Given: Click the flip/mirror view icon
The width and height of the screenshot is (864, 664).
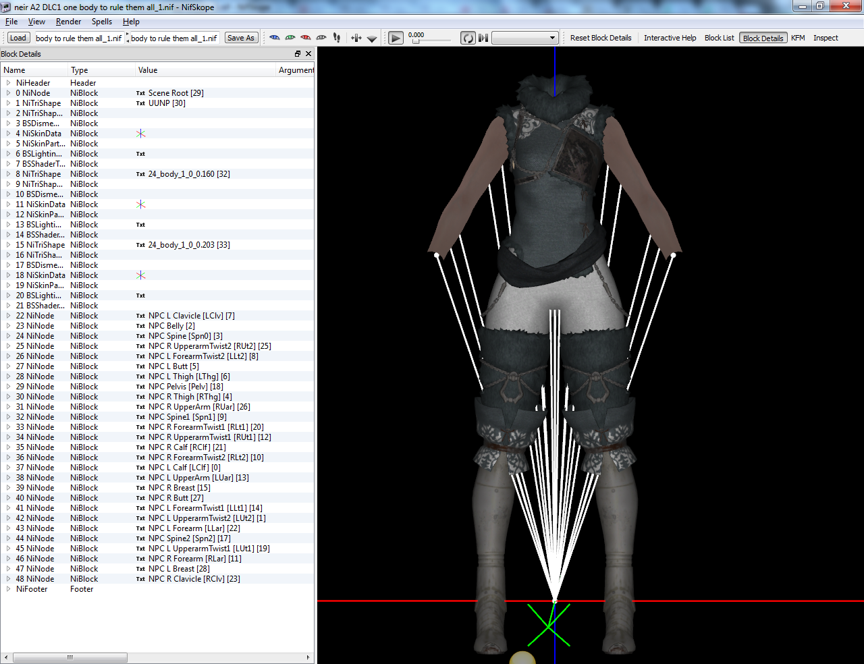Looking at the screenshot, I should pyautogui.click(x=356, y=38).
